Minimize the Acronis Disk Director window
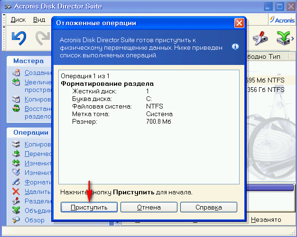 point(268,7)
